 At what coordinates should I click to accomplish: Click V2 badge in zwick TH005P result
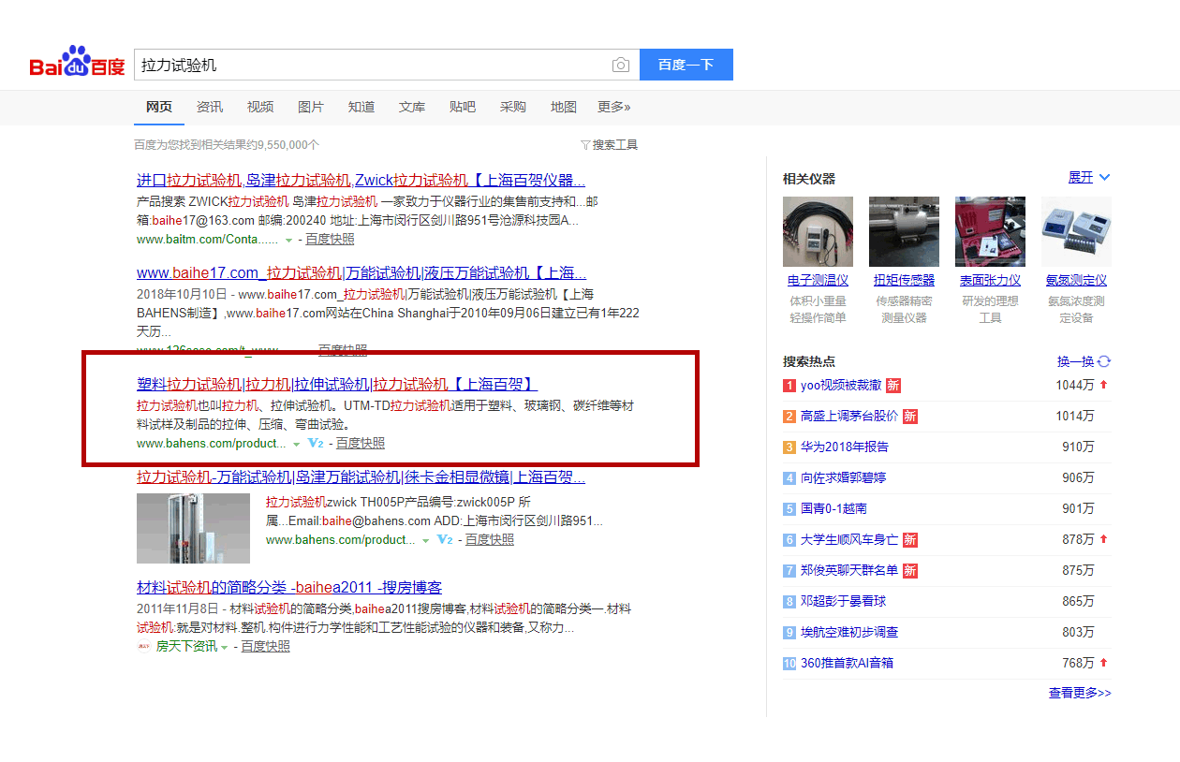tap(445, 539)
